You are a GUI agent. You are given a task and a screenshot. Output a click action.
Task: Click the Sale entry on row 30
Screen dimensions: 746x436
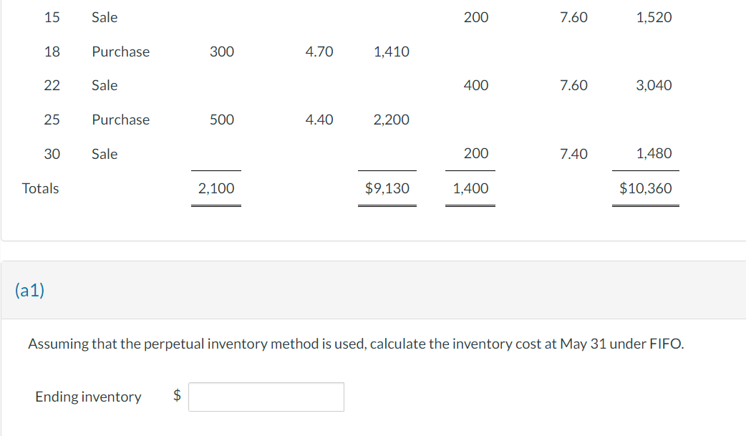(x=105, y=153)
